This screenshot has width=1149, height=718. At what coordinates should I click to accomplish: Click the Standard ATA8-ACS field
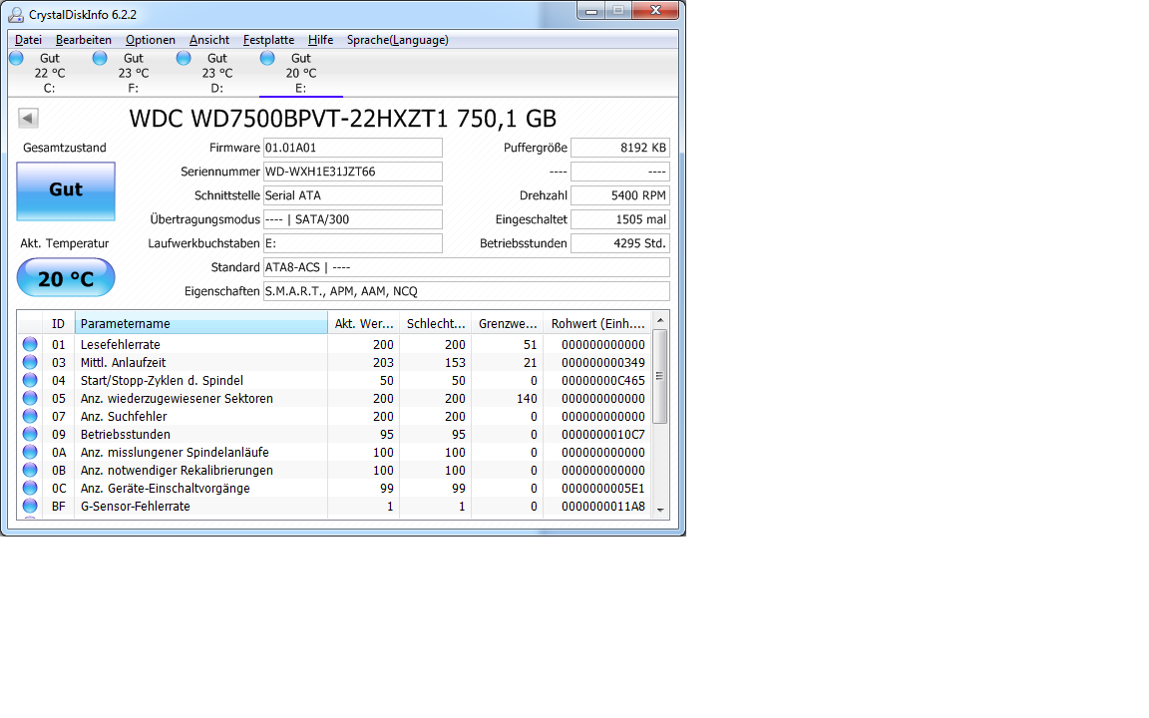click(466, 267)
